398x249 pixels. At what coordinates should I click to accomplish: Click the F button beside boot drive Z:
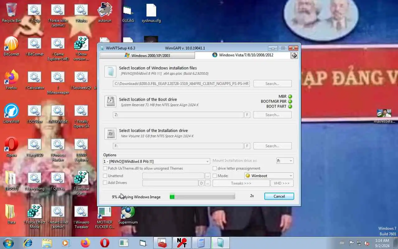click(247, 115)
